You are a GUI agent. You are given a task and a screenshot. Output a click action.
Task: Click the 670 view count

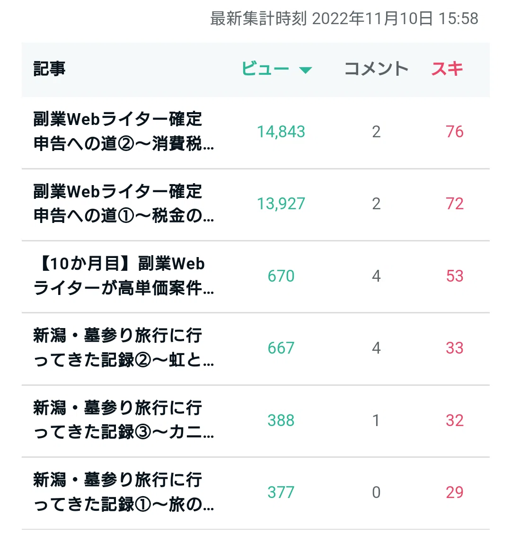281,276
